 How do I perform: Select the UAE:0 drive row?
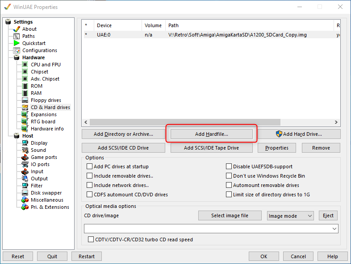point(212,35)
